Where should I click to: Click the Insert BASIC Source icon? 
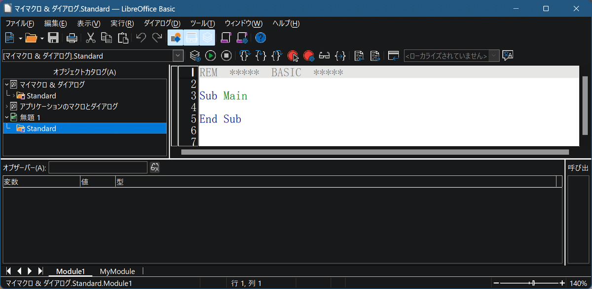coord(360,56)
